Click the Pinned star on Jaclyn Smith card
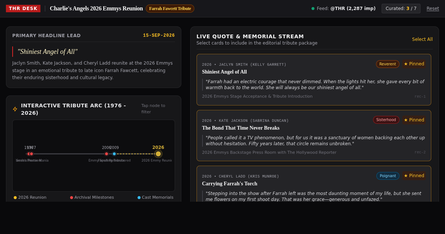 pyautogui.click(x=414, y=64)
